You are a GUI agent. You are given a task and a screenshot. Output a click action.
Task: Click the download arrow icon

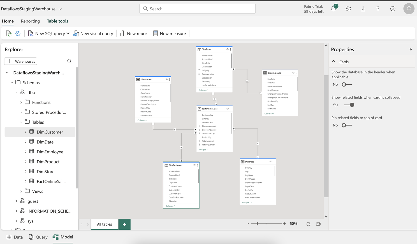tap(363, 9)
